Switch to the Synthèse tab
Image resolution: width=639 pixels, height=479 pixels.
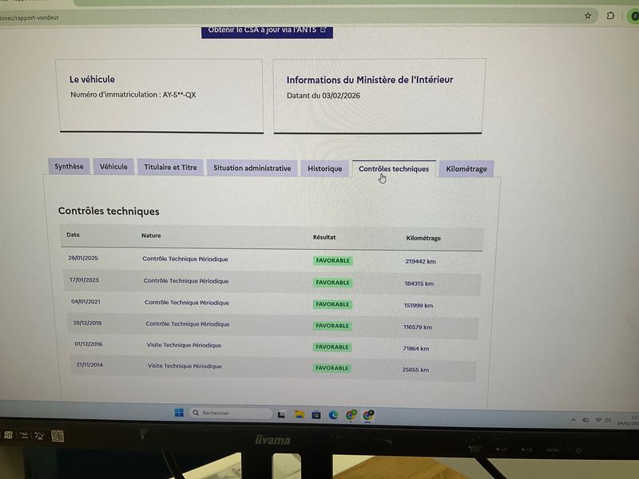coord(69,167)
